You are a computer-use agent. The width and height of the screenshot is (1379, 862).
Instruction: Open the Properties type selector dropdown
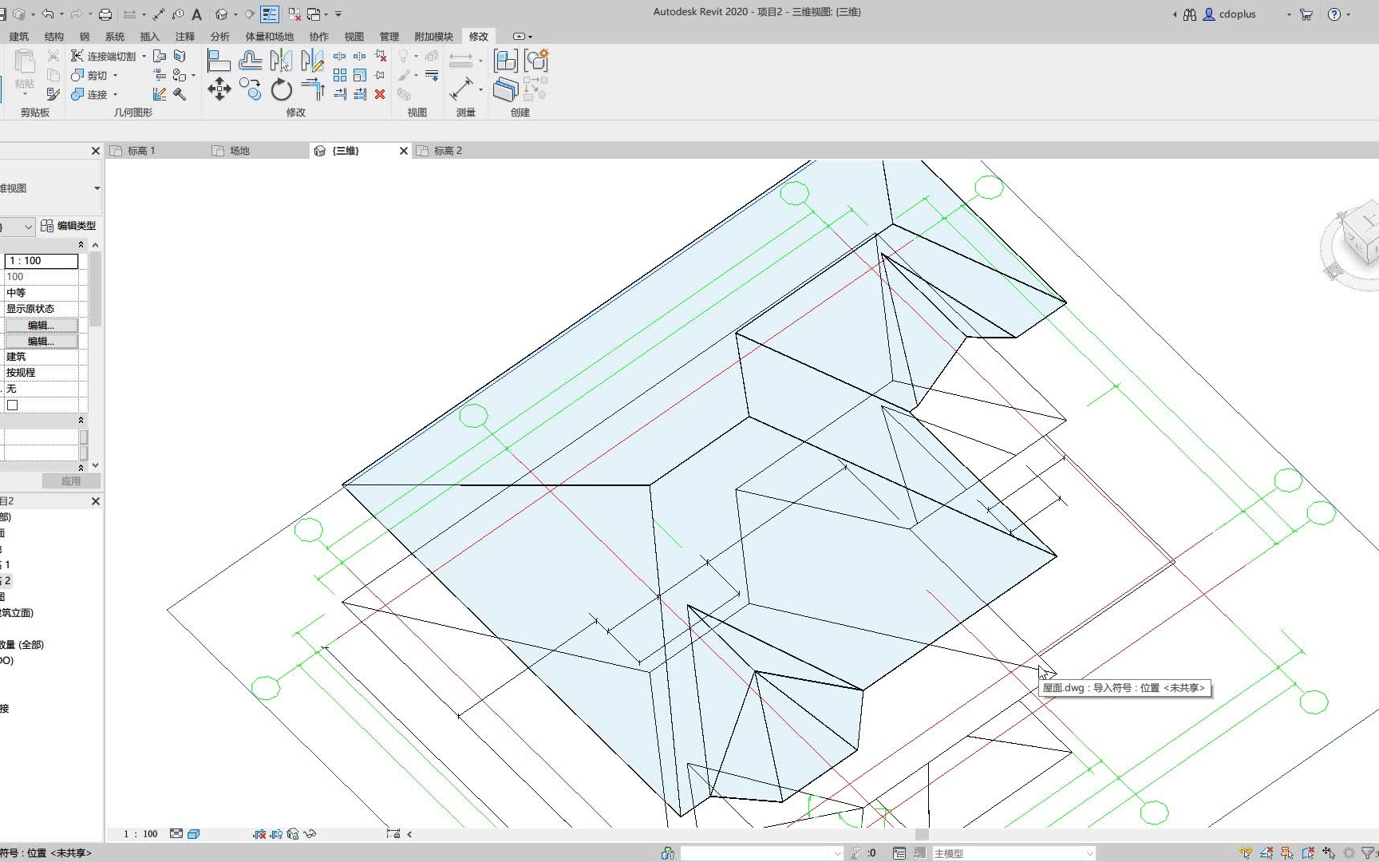(97, 188)
